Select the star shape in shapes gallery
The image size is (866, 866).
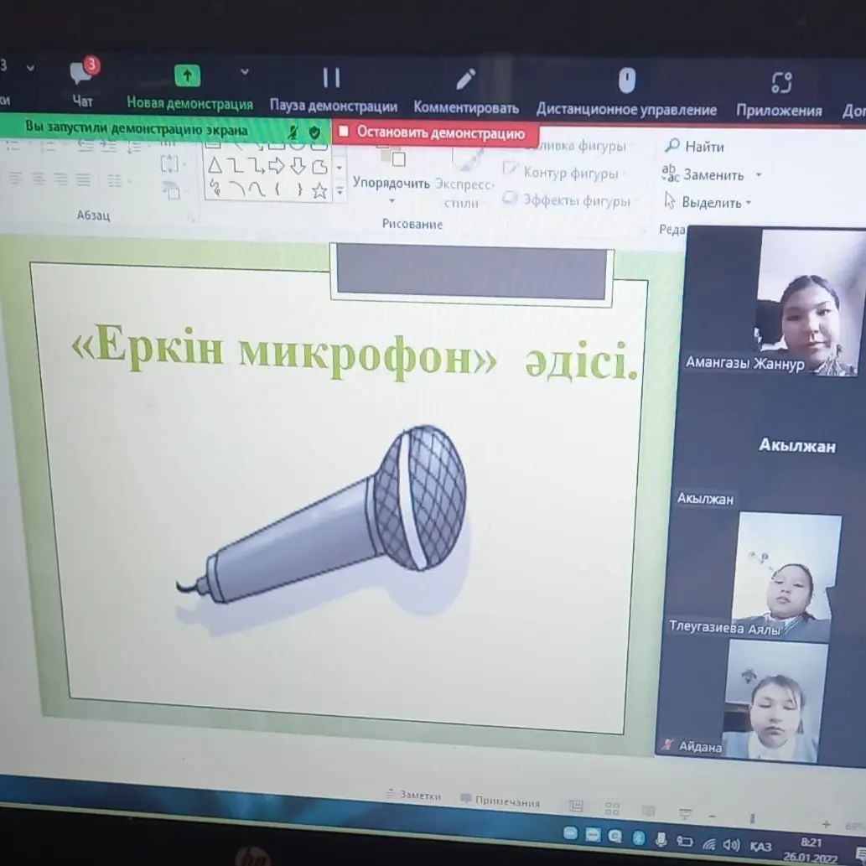(x=319, y=191)
